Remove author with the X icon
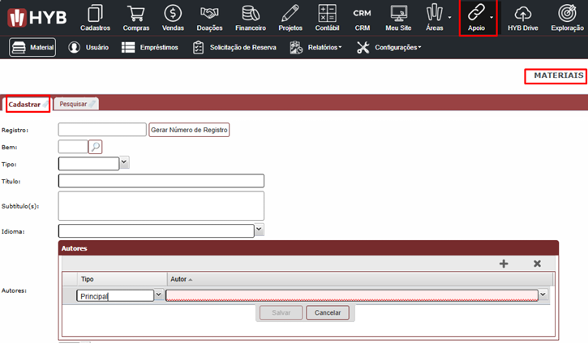This screenshot has width=588, height=361. tap(537, 264)
